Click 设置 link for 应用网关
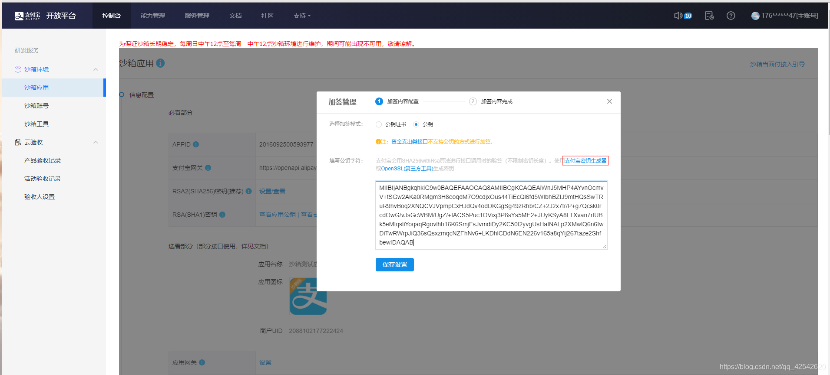Image resolution: width=830 pixels, height=375 pixels. click(265, 362)
